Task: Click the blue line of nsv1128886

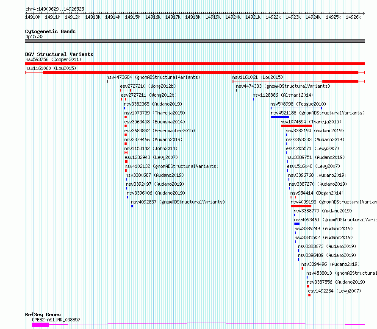Action: pos(309,99)
